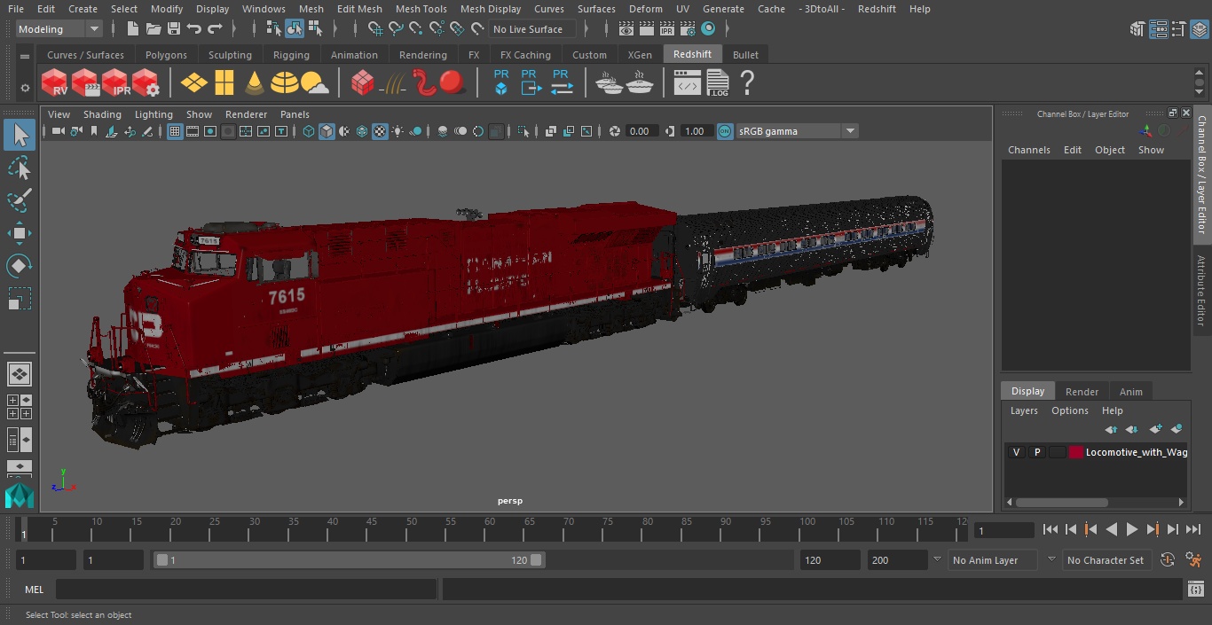This screenshot has height=625, width=1212.
Task: Switch to the Render tab in Layer Editor
Action: (x=1082, y=391)
